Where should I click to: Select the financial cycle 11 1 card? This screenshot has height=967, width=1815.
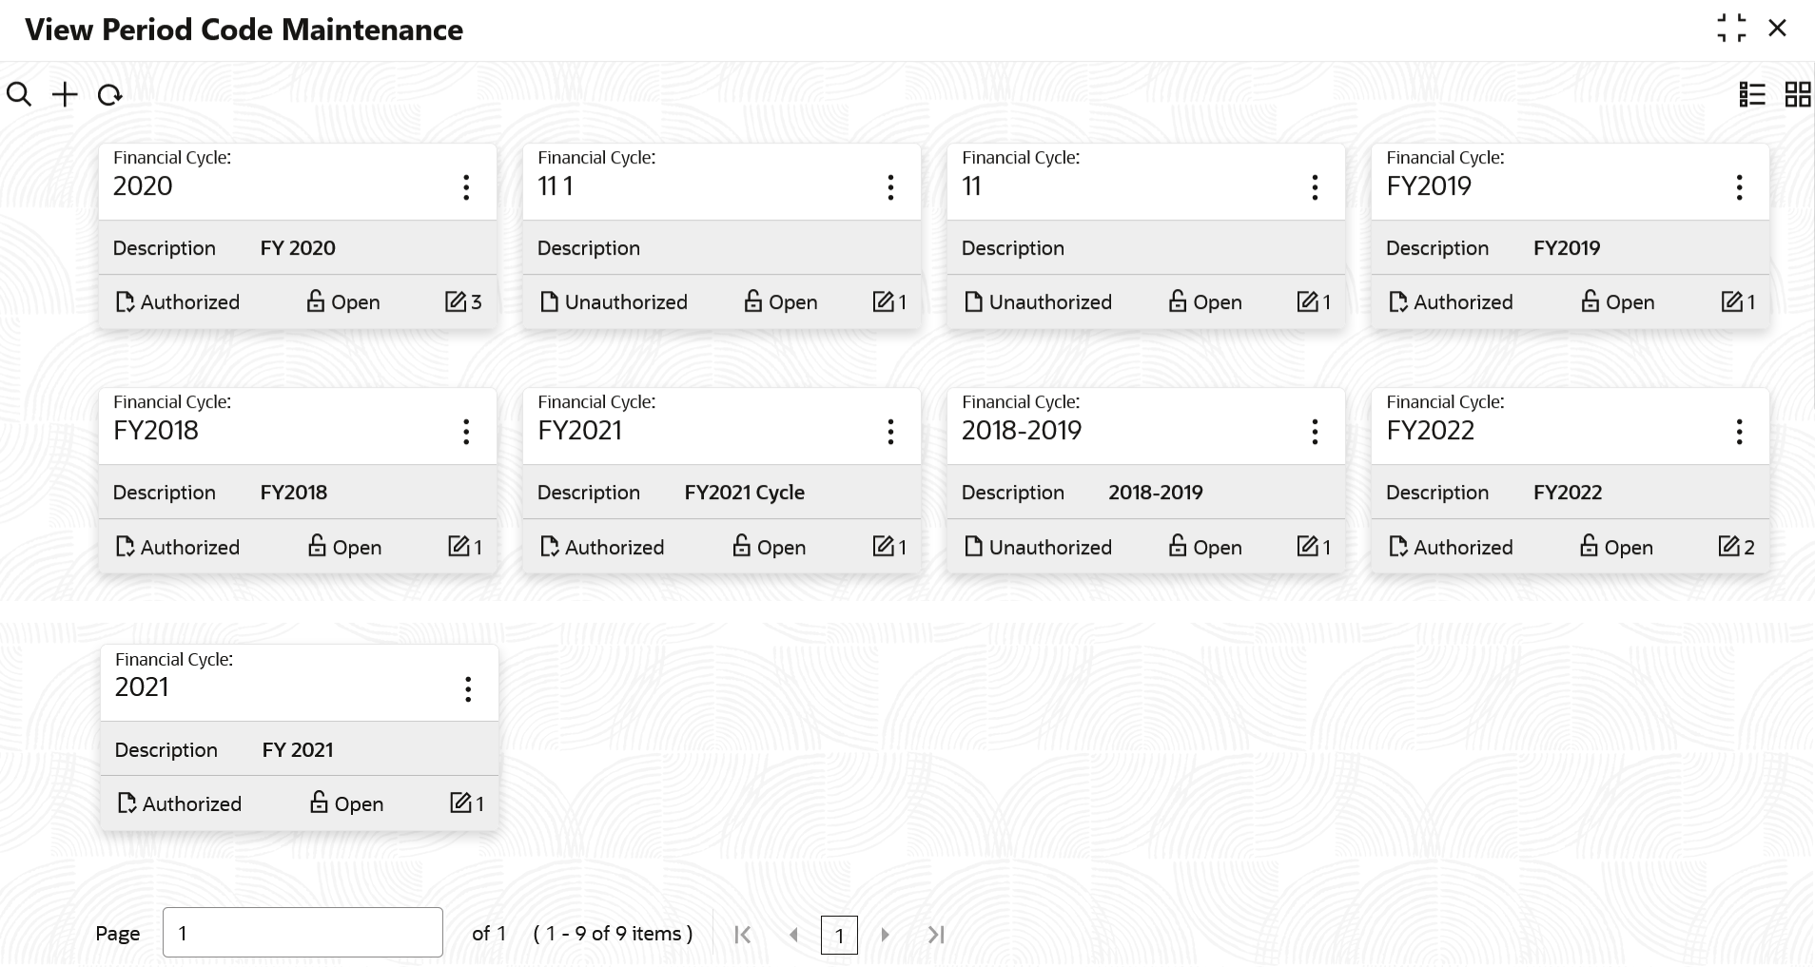tap(722, 237)
